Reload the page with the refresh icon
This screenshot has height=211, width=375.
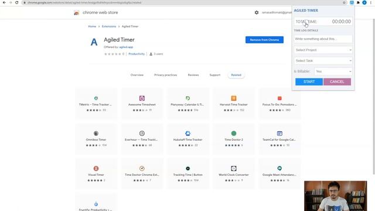pyautogui.click(x=17, y=2)
